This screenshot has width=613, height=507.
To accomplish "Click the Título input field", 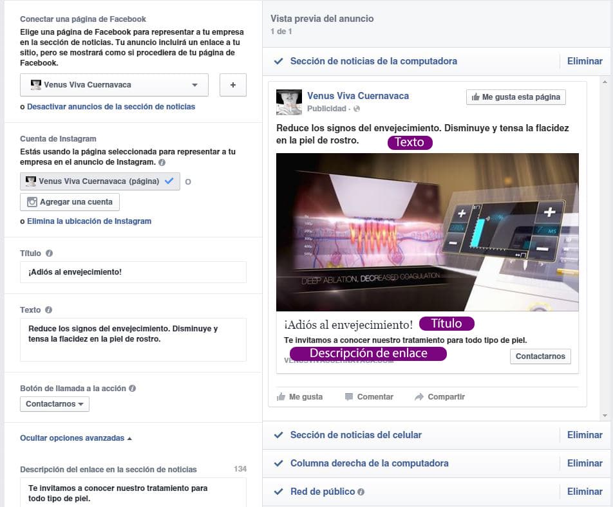I will click(x=133, y=272).
